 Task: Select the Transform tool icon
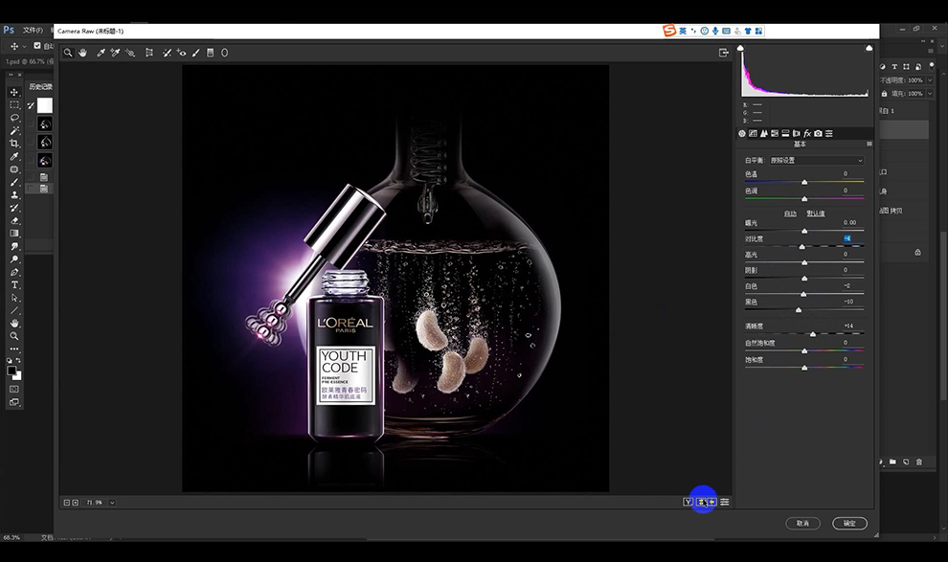[x=148, y=53]
